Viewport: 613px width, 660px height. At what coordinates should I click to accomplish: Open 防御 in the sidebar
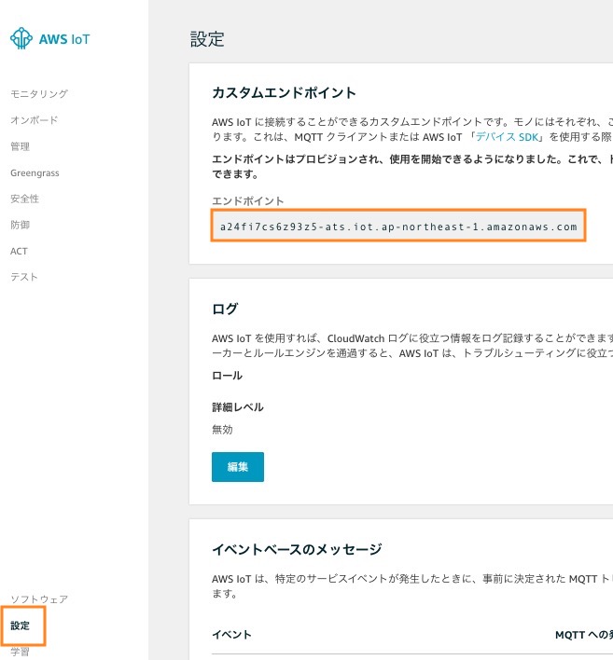(20, 225)
